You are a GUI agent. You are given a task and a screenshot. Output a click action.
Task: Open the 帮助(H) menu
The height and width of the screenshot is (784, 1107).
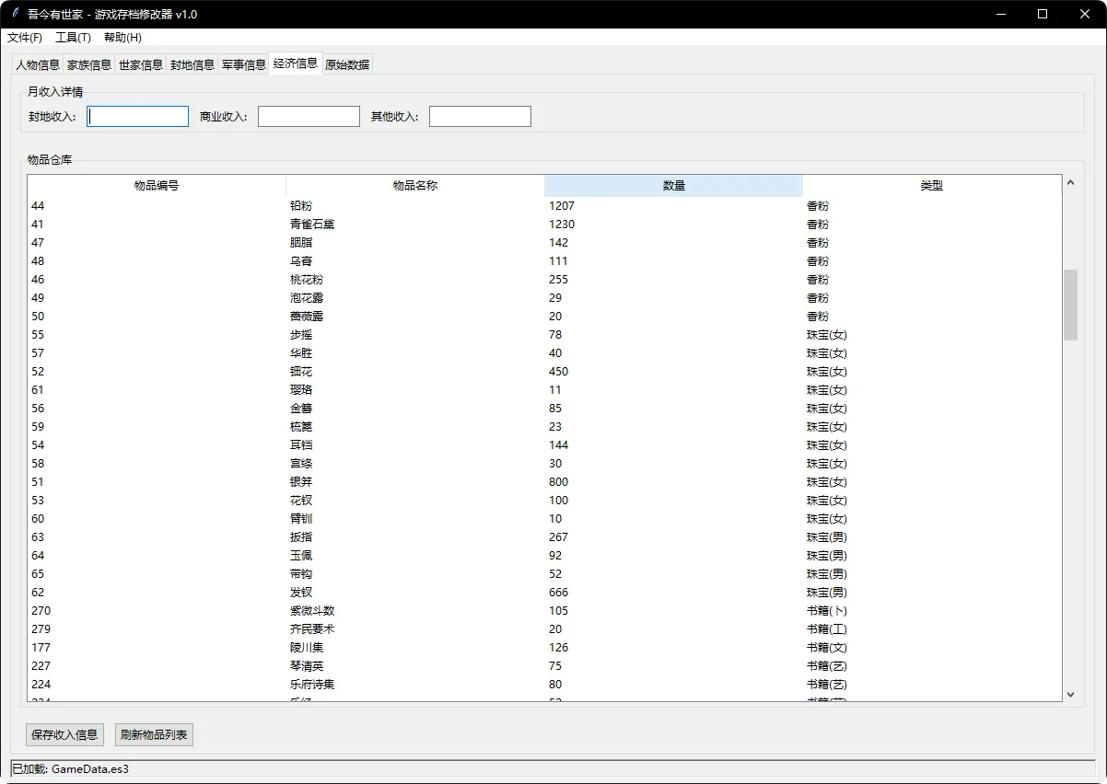(122, 38)
